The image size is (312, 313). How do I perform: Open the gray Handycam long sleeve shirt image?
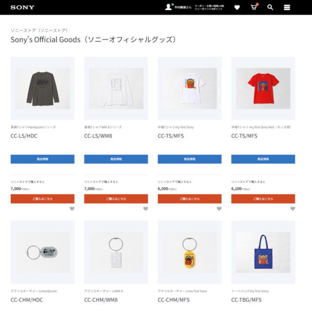[42, 88]
